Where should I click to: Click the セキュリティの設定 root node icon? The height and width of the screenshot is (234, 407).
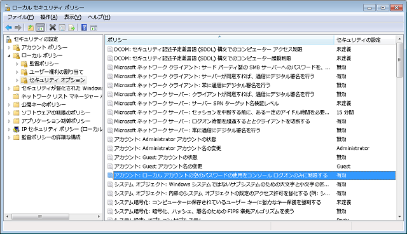coord(9,39)
